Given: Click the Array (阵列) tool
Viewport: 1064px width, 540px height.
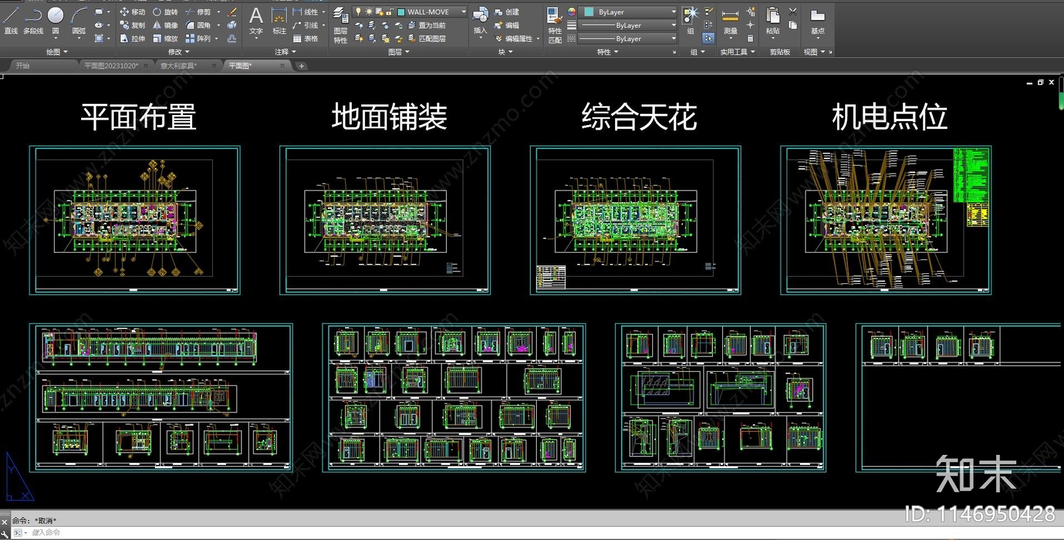Looking at the screenshot, I should 198,39.
